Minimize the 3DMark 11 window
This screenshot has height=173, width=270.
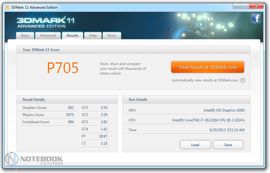pyautogui.click(x=237, y=6)
